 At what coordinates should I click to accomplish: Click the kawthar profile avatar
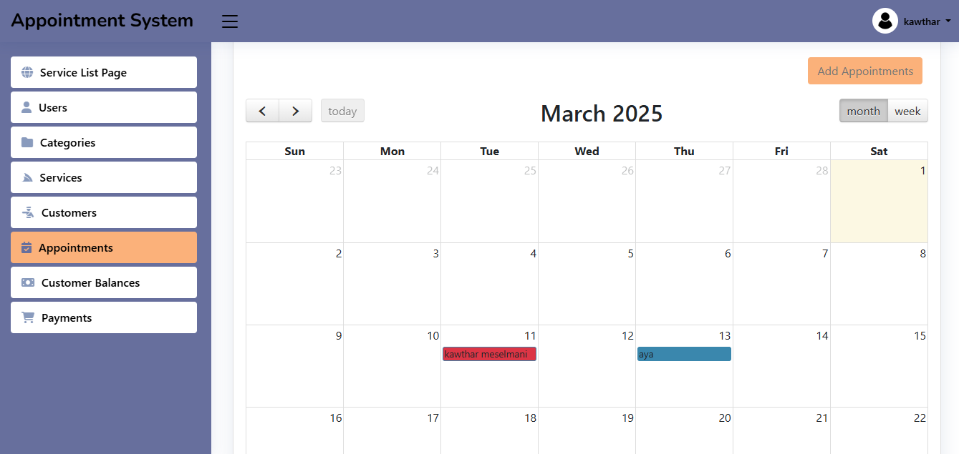point(885,21)
